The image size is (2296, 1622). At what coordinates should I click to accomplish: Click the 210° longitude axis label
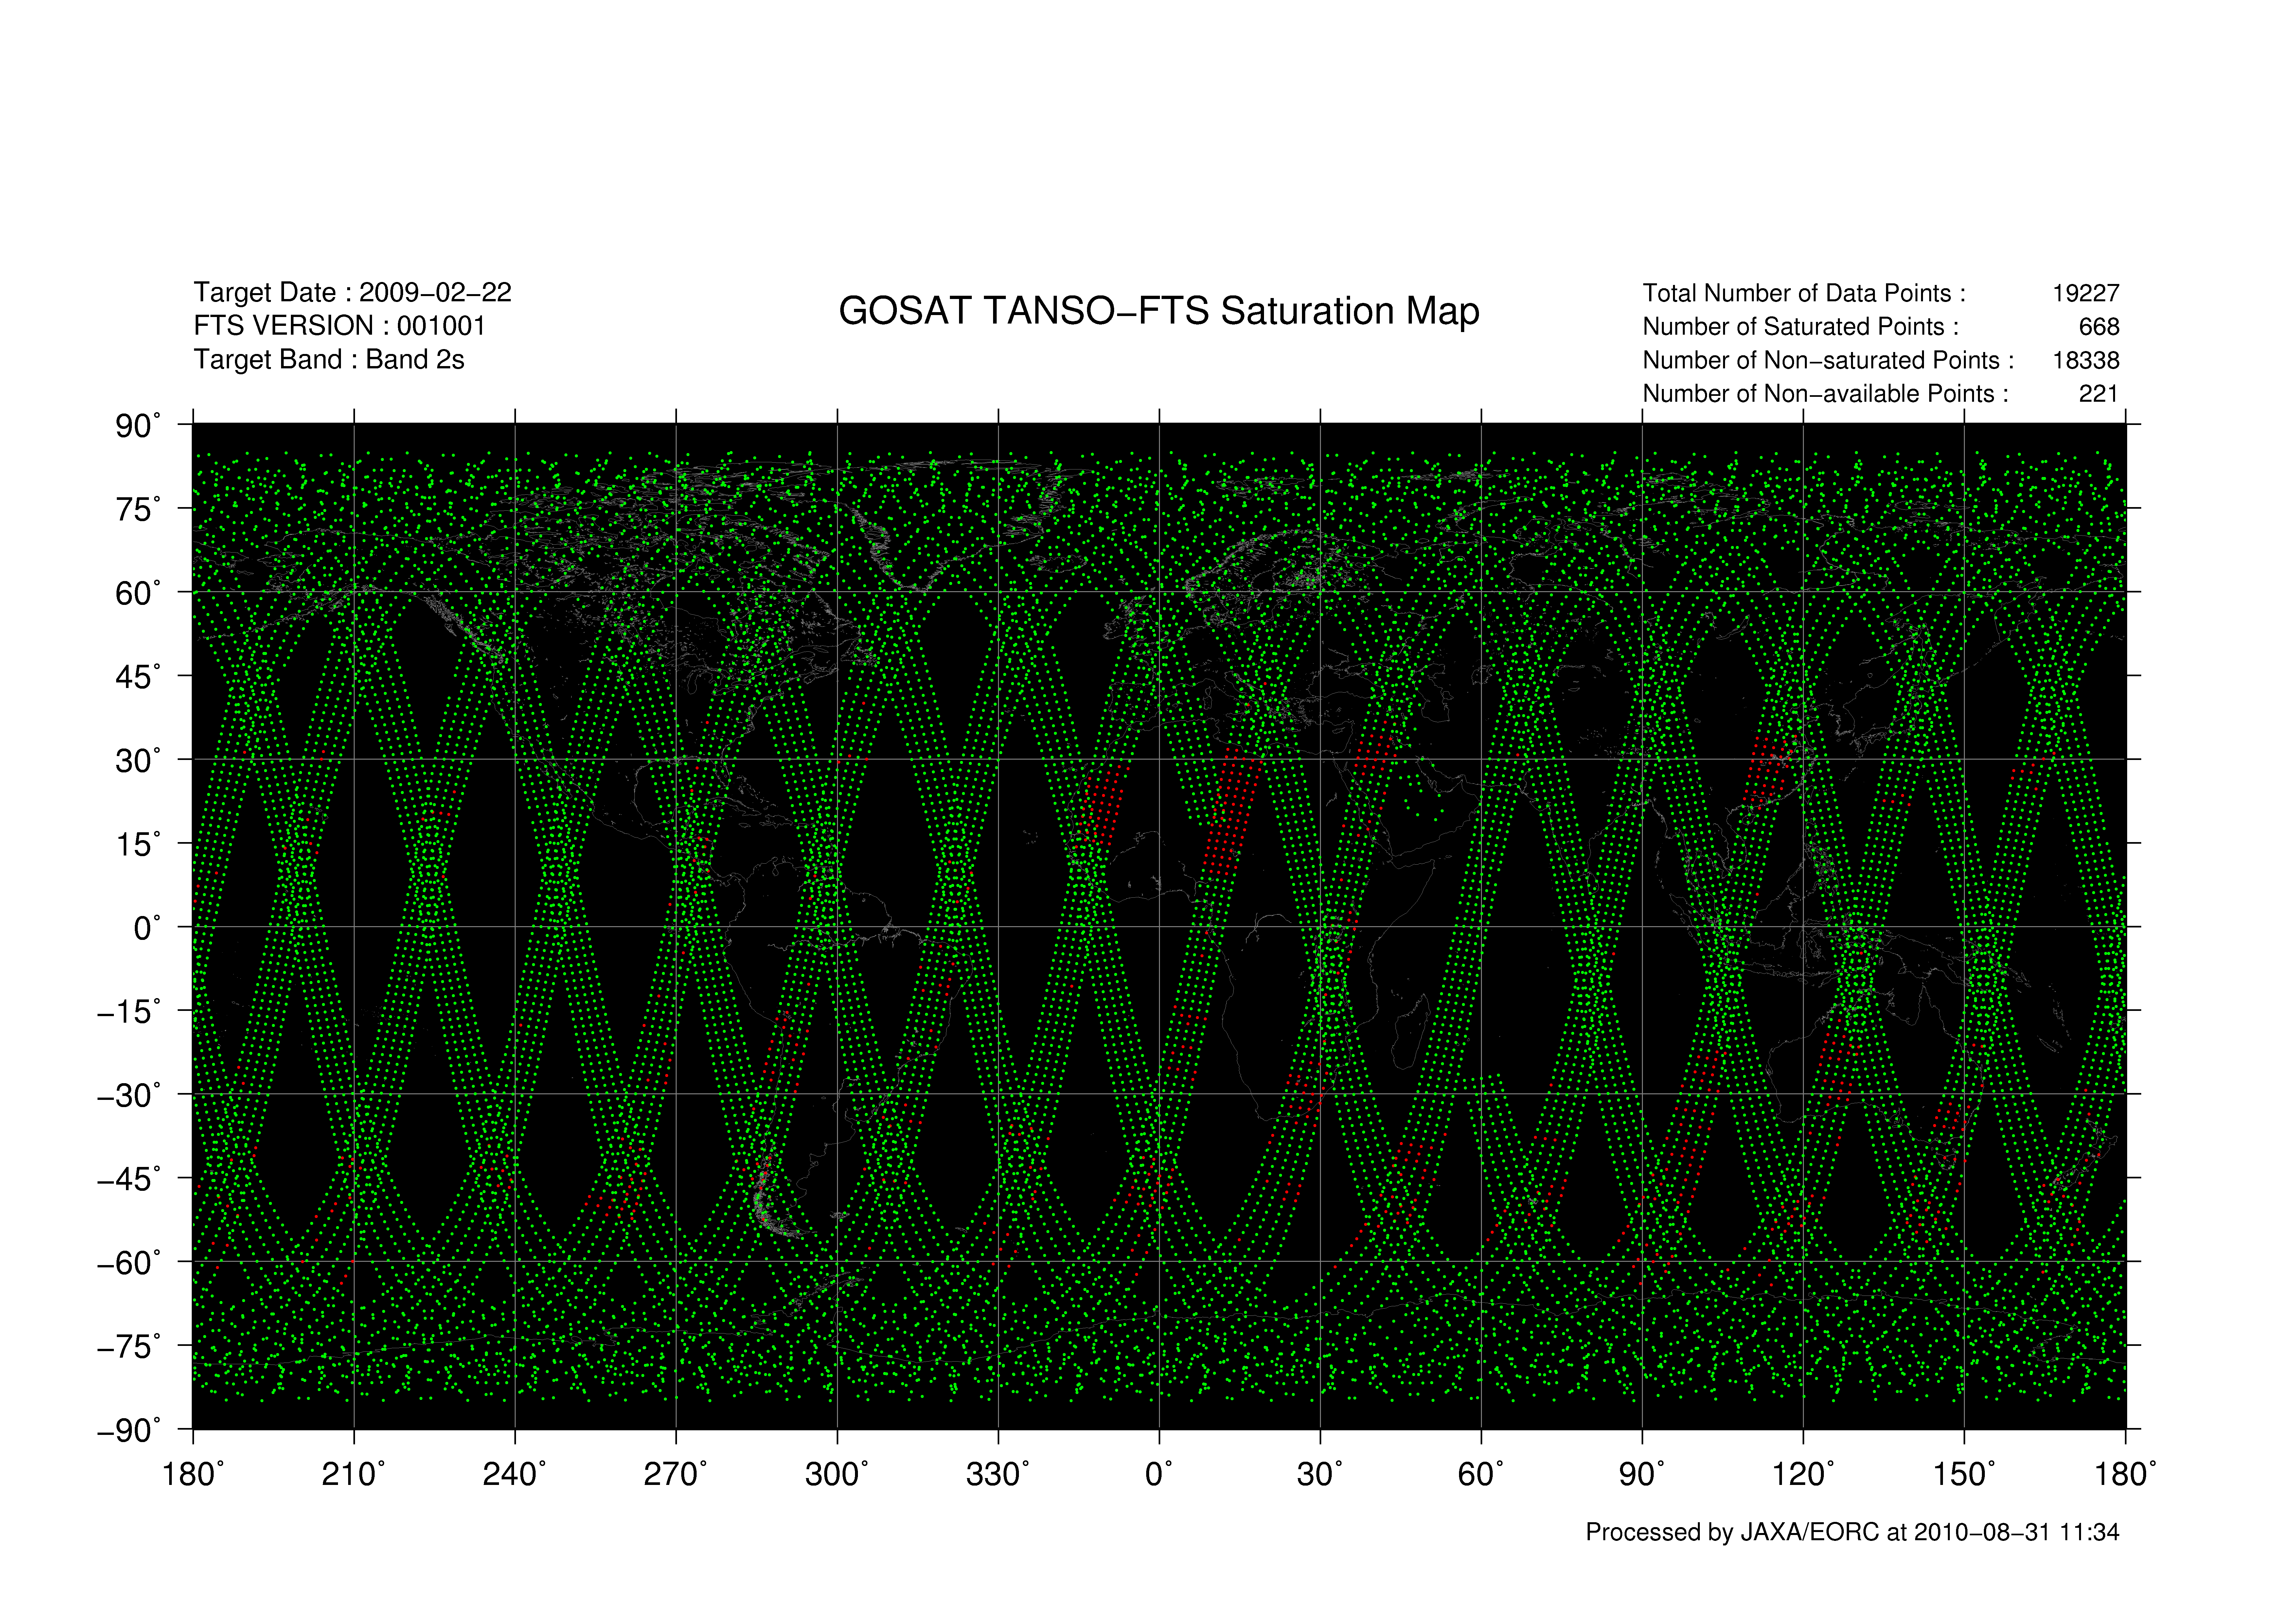point(353,1474)
